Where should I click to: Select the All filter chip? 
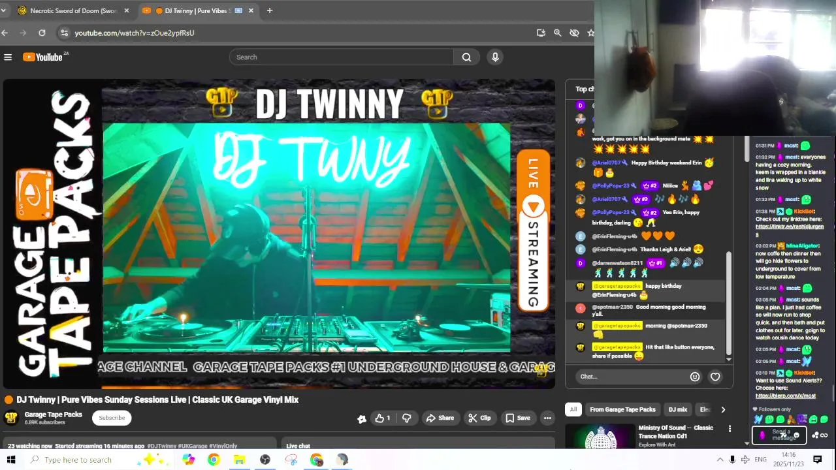coord(573,409)
